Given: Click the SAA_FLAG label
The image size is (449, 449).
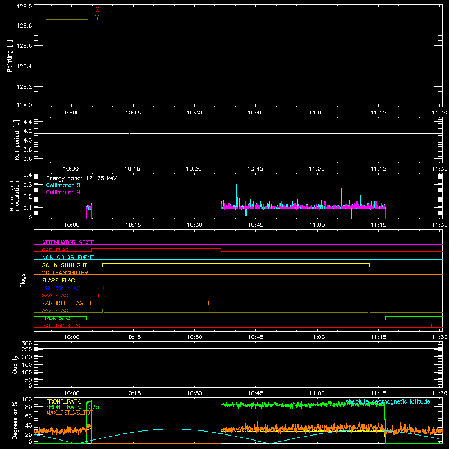Looking at the screenshot, I should point(55,296).
